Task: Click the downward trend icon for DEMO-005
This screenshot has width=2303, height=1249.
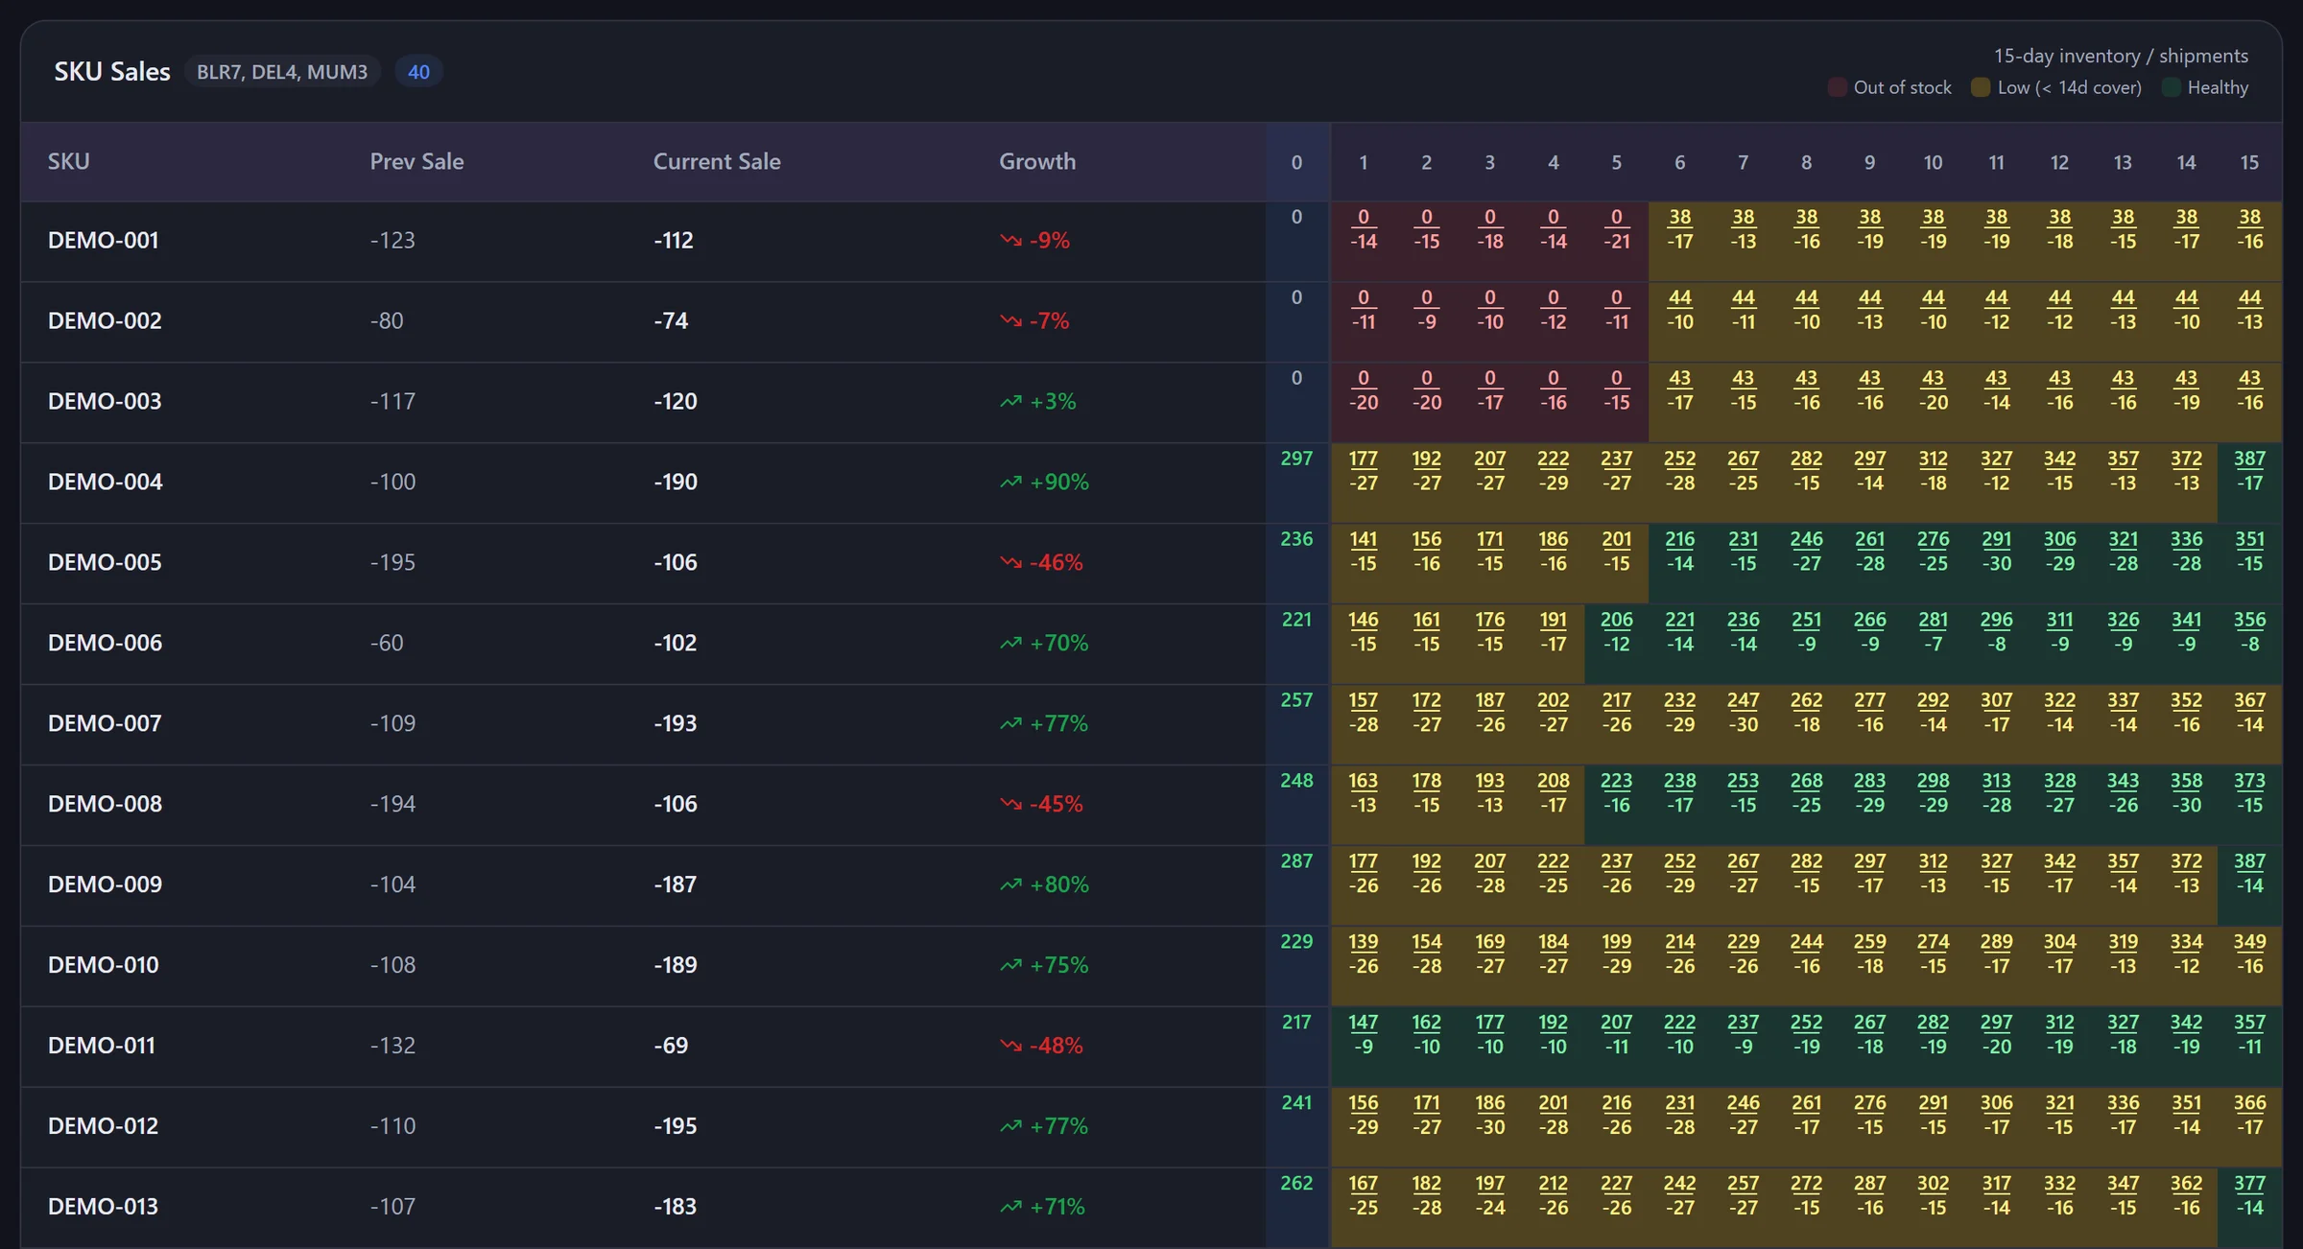Action: (1010, 562)
